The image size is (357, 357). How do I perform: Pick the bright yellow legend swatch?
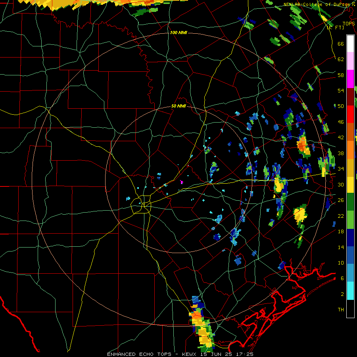coord(350,184)
